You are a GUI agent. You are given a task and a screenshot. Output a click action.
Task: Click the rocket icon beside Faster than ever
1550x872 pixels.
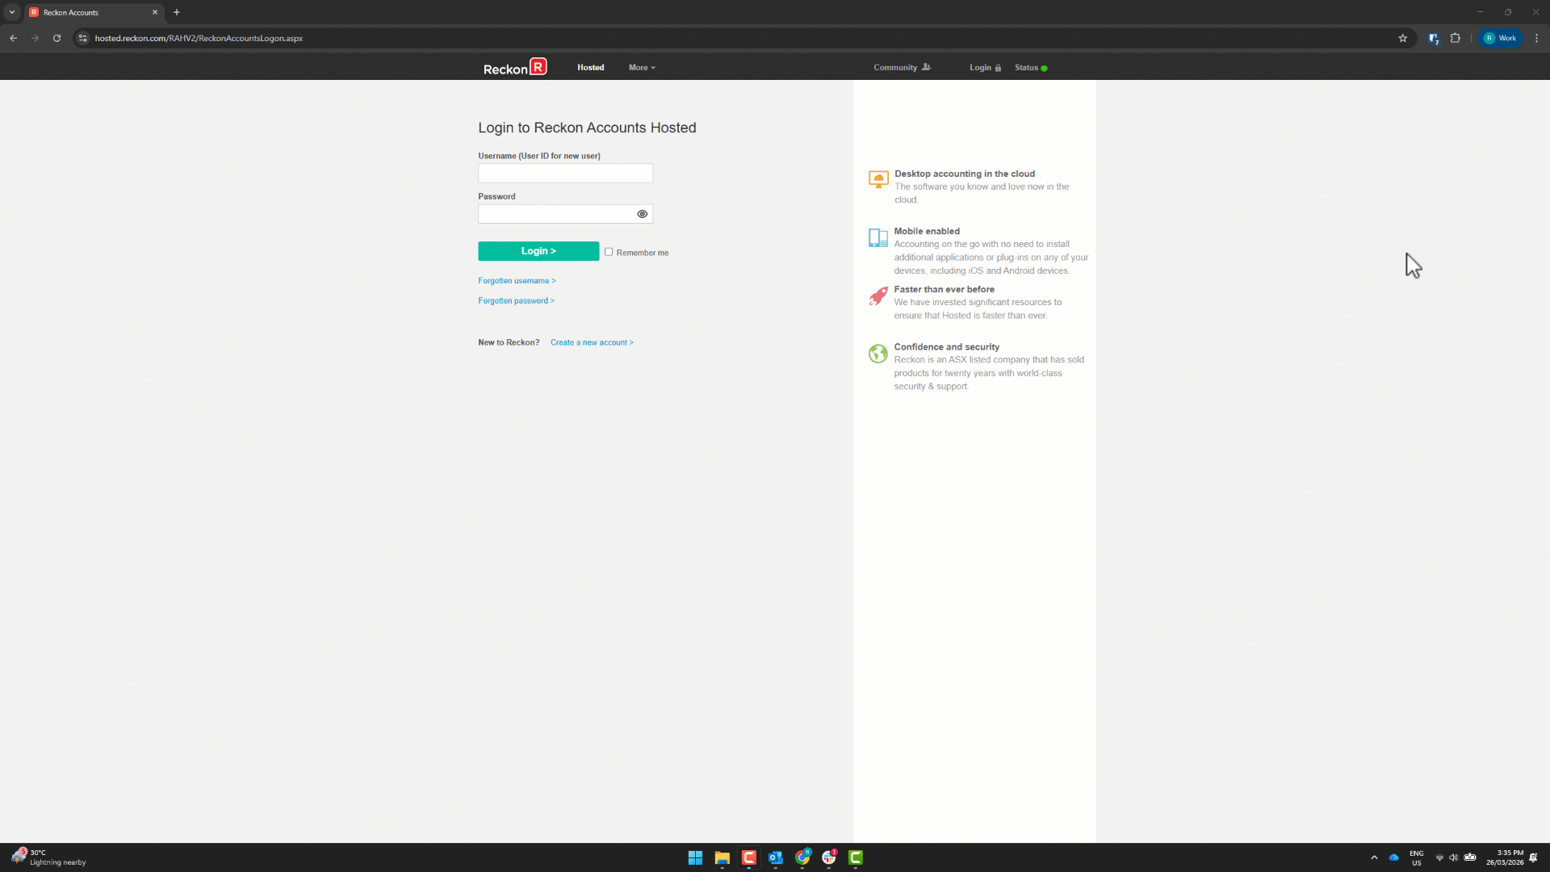point(878,296)
